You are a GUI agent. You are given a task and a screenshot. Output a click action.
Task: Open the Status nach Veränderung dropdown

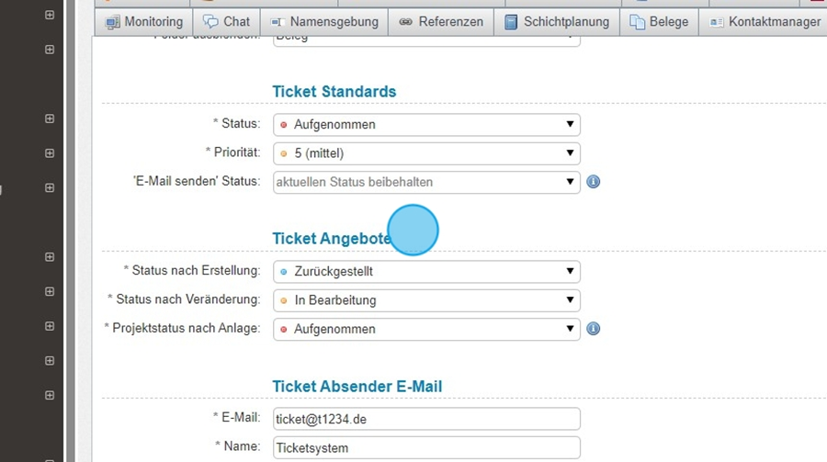tap(426, 300)
